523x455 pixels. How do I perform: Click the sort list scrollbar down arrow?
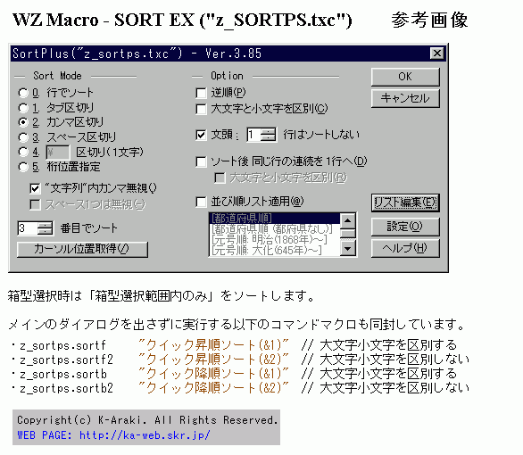[x=348, y=248]
